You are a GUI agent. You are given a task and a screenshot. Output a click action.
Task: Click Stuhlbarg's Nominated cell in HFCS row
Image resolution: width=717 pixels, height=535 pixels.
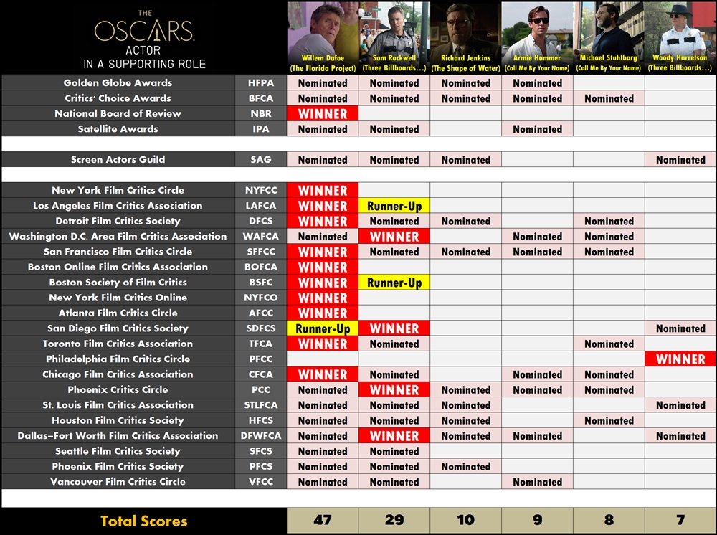tap(609, 420)
